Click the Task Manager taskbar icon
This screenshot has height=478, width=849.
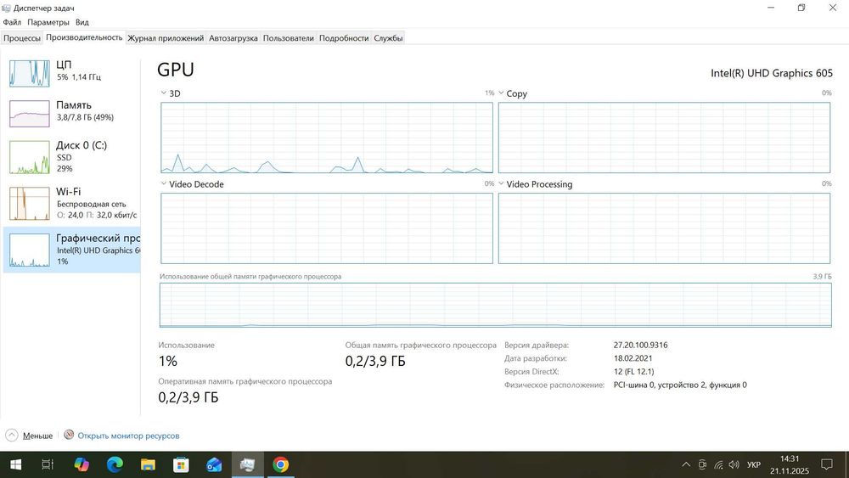pyautogui.click(x=247, y=464)
